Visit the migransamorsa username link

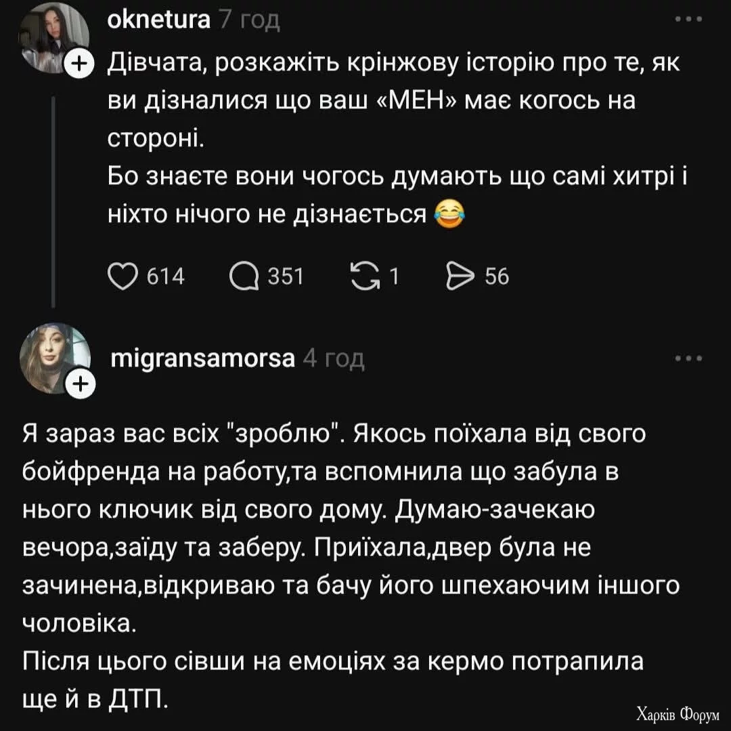coord(202,358)
